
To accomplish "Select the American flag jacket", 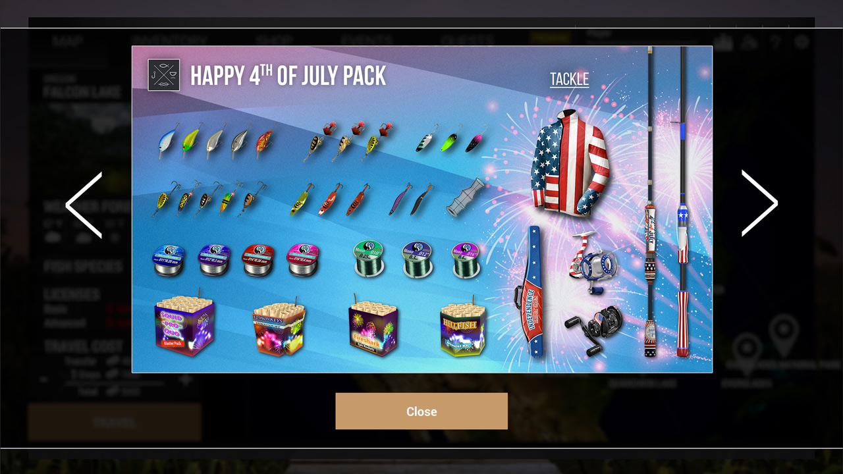I will [x=570, y=163].
